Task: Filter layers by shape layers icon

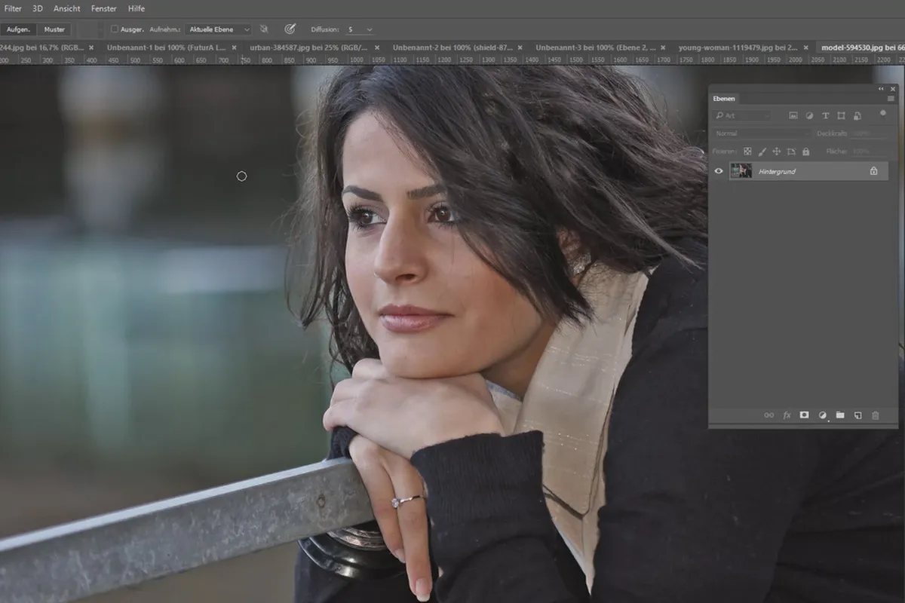Action: pos(841,115)
